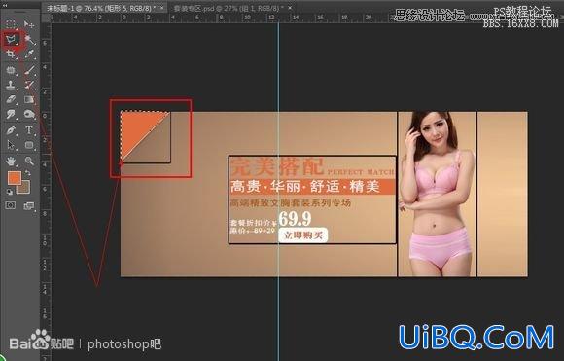Click the 高端精致文胸套装系列专场 text line
The width and height of the screenshot is (564, 361).
point(291,203)
